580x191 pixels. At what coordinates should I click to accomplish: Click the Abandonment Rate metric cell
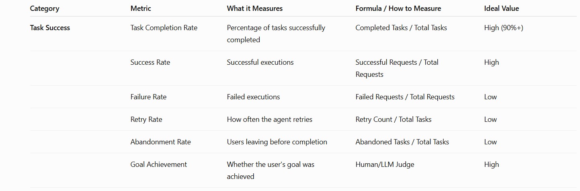pos(161,142)
